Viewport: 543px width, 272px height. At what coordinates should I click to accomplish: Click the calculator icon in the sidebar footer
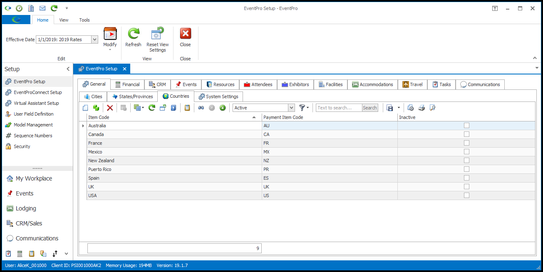(20, 253)
